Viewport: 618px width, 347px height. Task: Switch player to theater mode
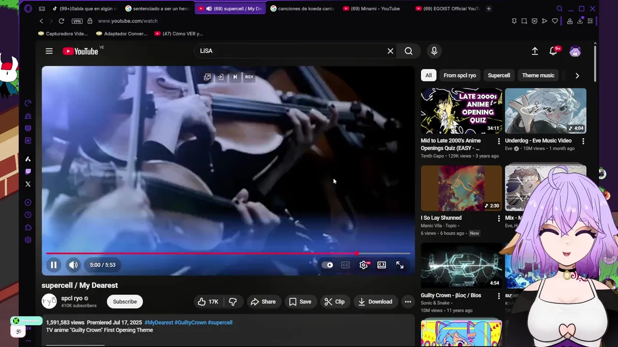click(382, 265)
